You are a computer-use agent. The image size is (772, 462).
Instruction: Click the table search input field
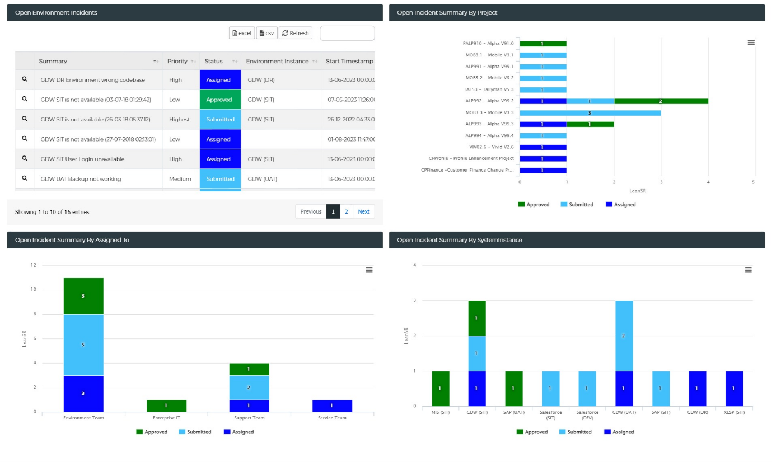pos(347,33)
